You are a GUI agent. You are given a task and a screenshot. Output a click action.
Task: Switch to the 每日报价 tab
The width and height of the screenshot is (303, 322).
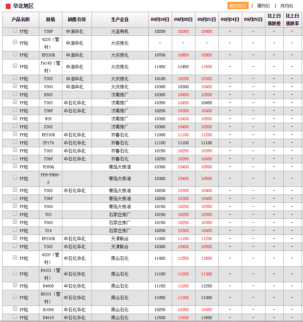point(238,6)
